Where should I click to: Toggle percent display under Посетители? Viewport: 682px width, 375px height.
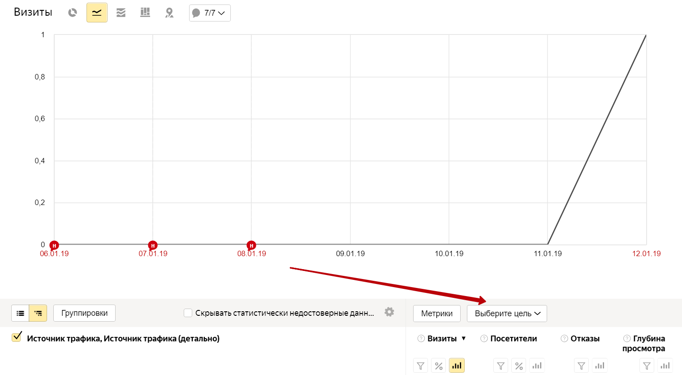[519, 366]
